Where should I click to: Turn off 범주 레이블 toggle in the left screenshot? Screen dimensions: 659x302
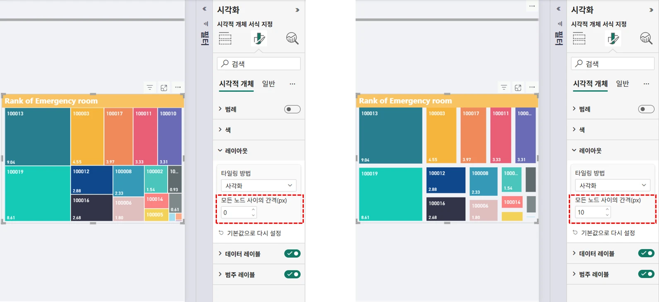[292, 274]
